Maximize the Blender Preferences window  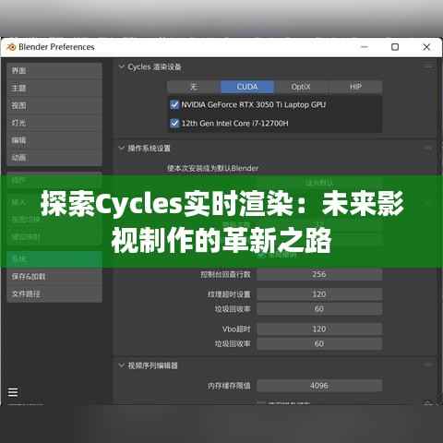395,47
